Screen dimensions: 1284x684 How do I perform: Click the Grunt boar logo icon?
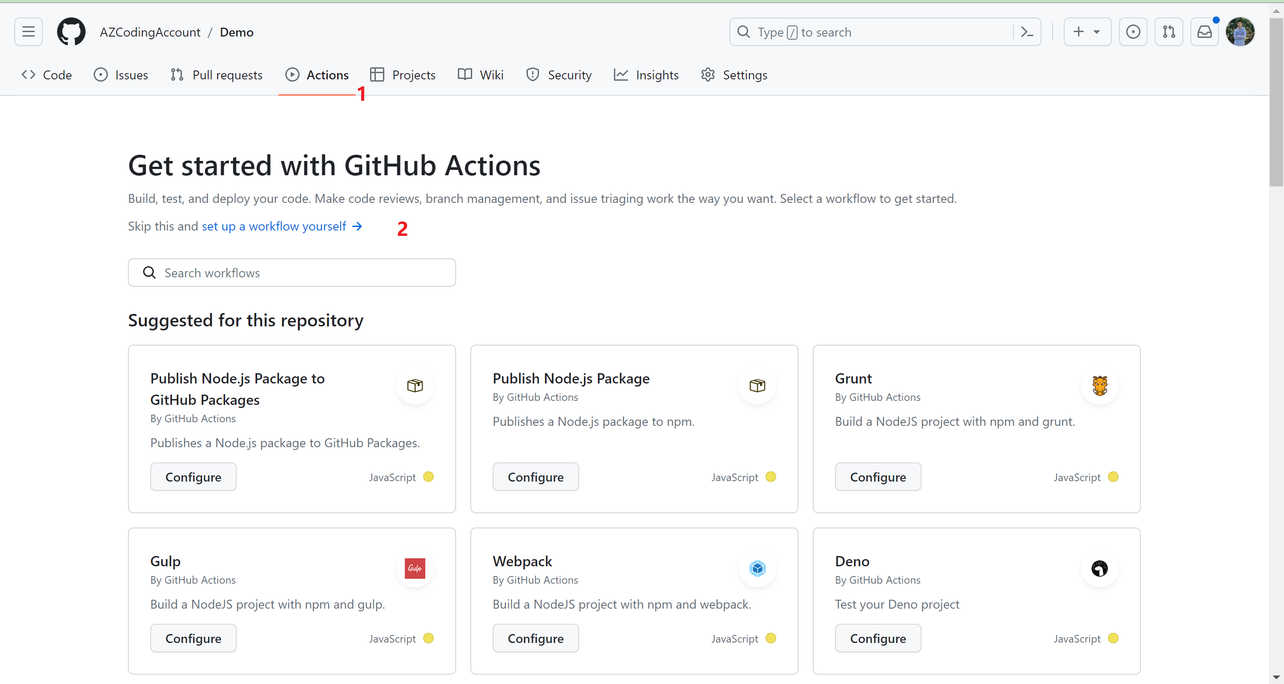pos(1099,385)
